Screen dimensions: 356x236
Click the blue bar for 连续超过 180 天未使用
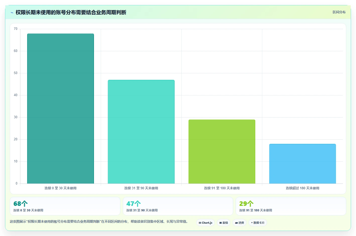(302, 164)
